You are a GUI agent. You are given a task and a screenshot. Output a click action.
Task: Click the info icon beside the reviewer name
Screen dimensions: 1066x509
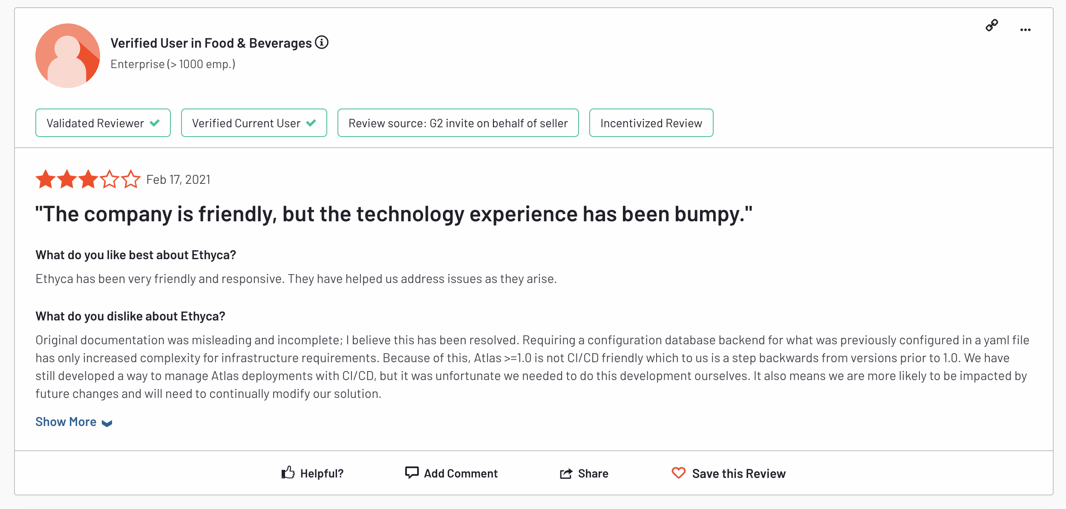(322, 42)
